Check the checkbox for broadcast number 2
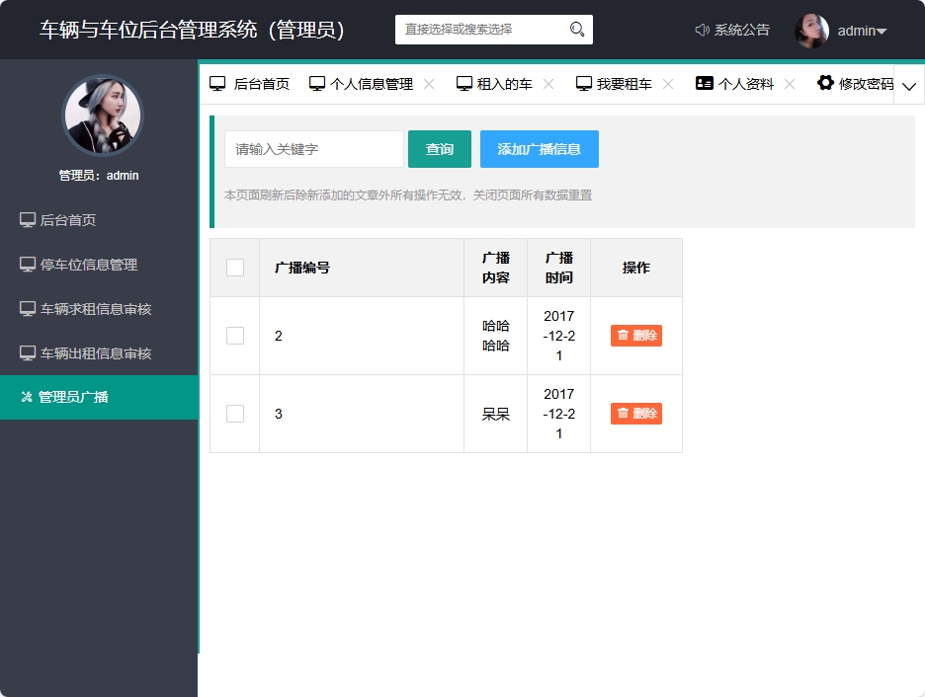 tap(234, 336)
